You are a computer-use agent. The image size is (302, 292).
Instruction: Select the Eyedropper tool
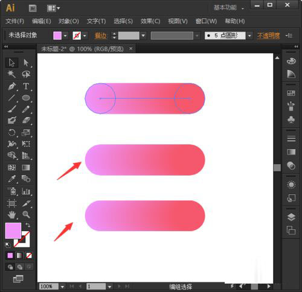[x=12, y=179]
